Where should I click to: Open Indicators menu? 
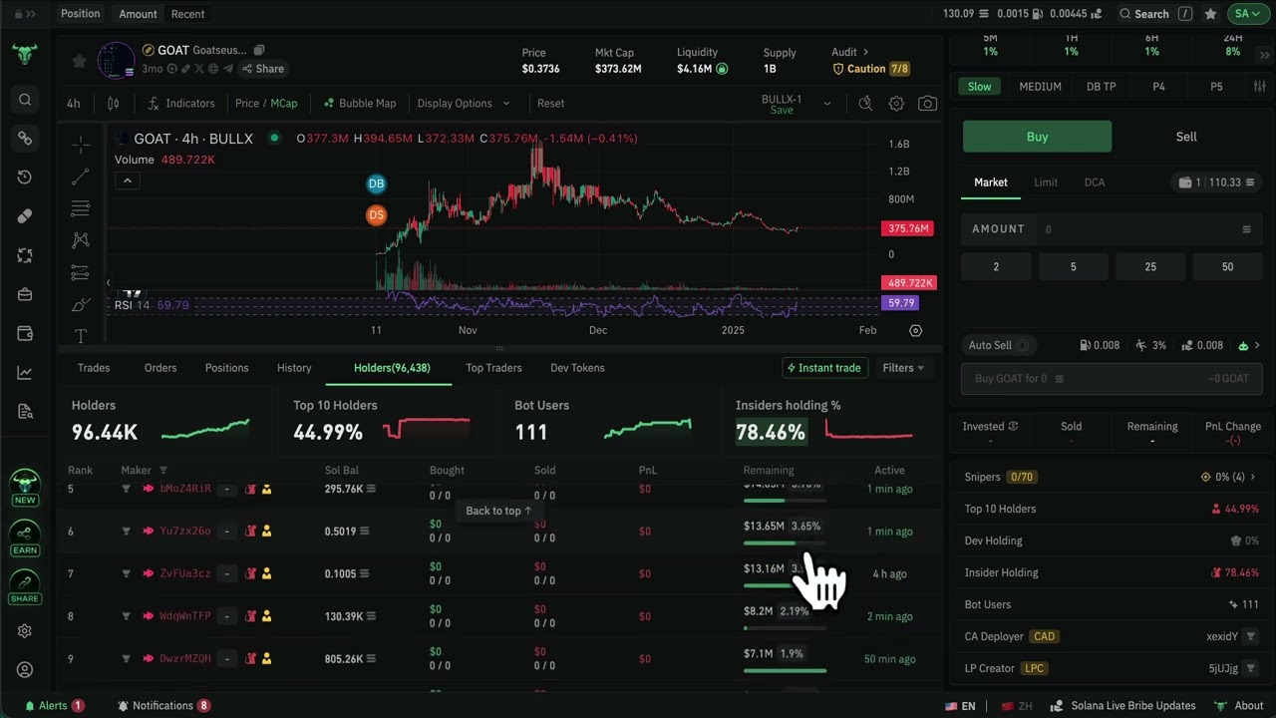181,104
